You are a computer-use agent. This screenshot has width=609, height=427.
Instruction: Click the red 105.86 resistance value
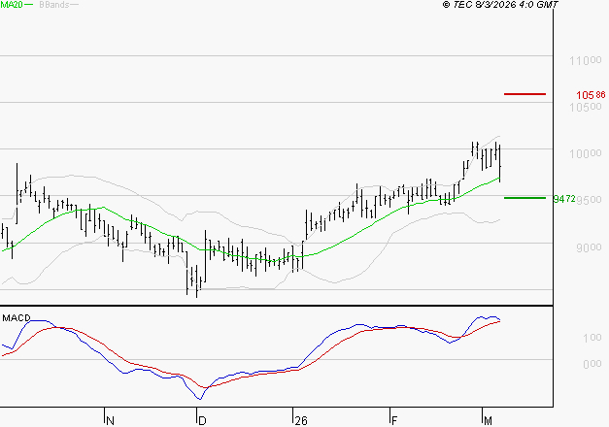[x=591, y=95]
